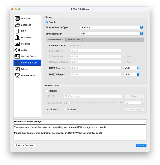Viewport: 160px width, 165px height.
Task: Open DNS2 Address Auto dropdown
Action: (132, 75)
